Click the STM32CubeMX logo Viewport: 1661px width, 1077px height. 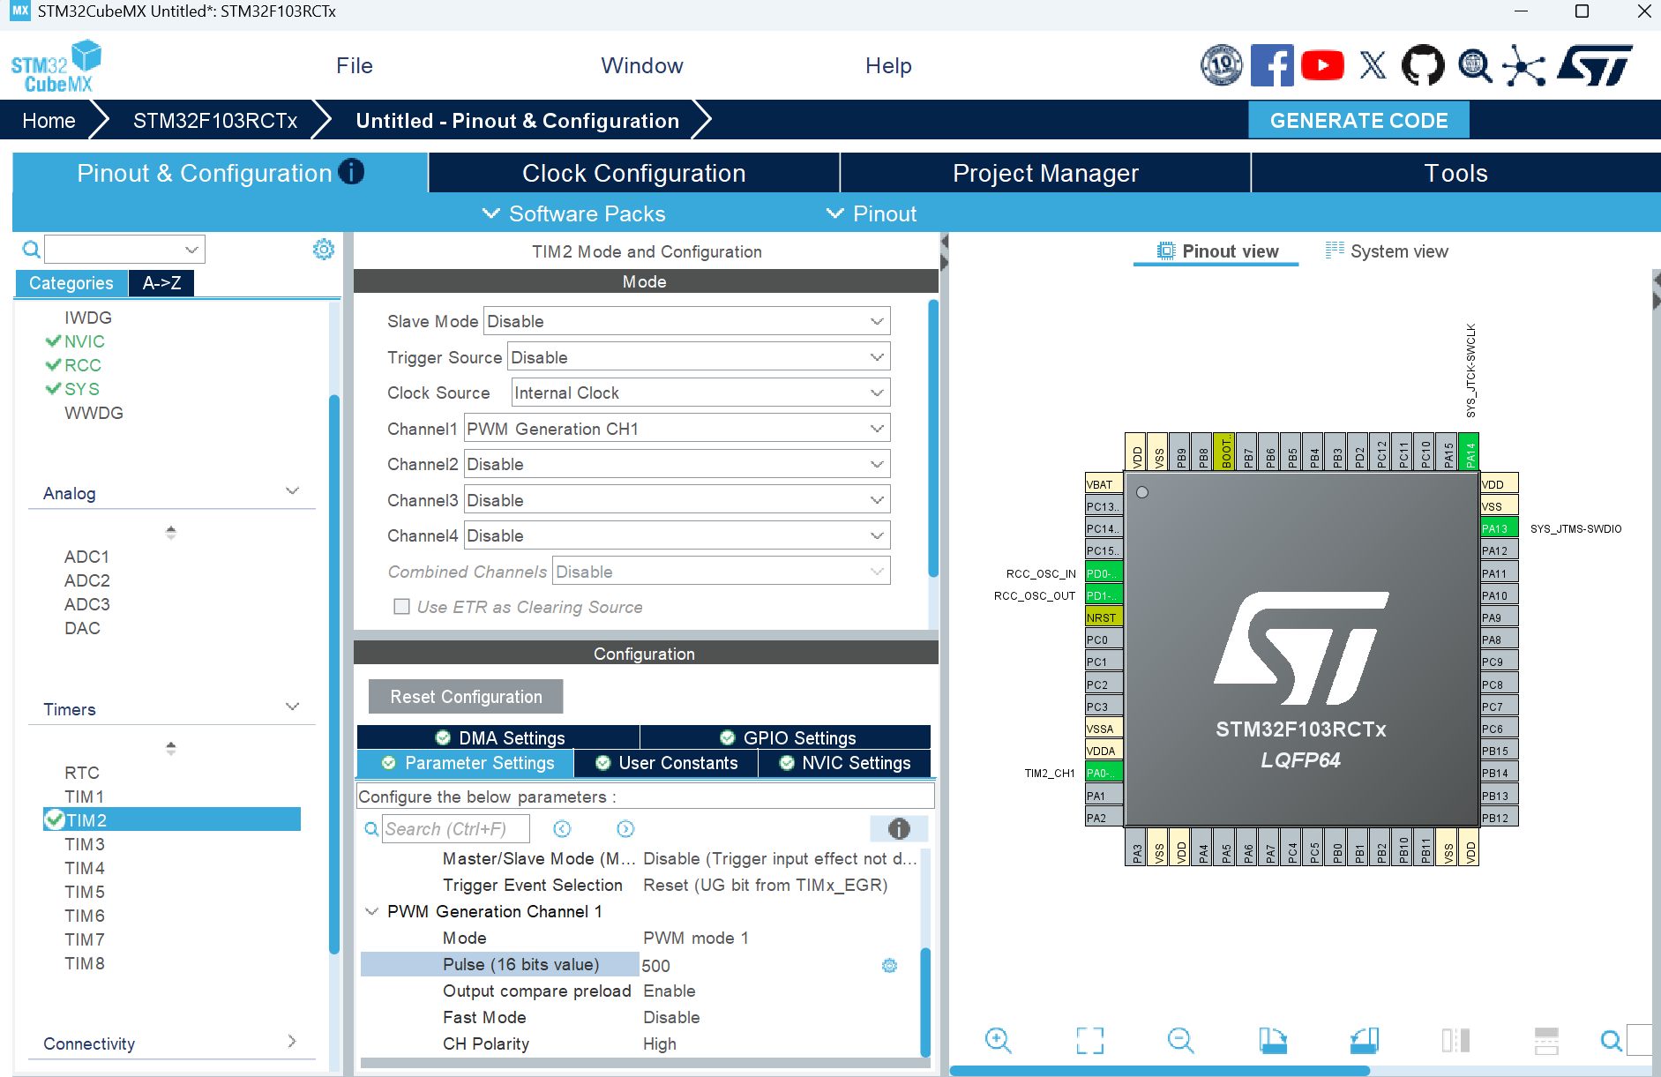56,66
